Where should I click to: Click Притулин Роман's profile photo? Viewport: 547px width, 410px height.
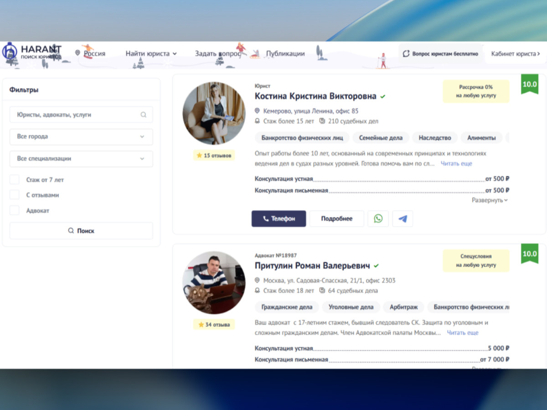click(x=214, y=283)
